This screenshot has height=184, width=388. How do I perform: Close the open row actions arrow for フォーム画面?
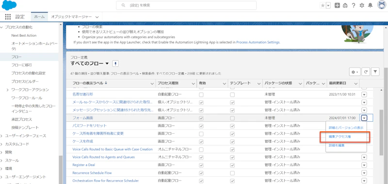tap(364, 118)
